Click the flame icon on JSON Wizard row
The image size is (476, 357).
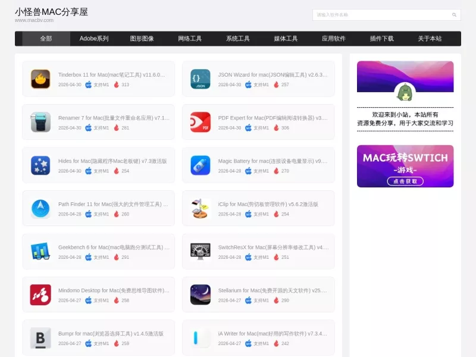click(276, 84)
